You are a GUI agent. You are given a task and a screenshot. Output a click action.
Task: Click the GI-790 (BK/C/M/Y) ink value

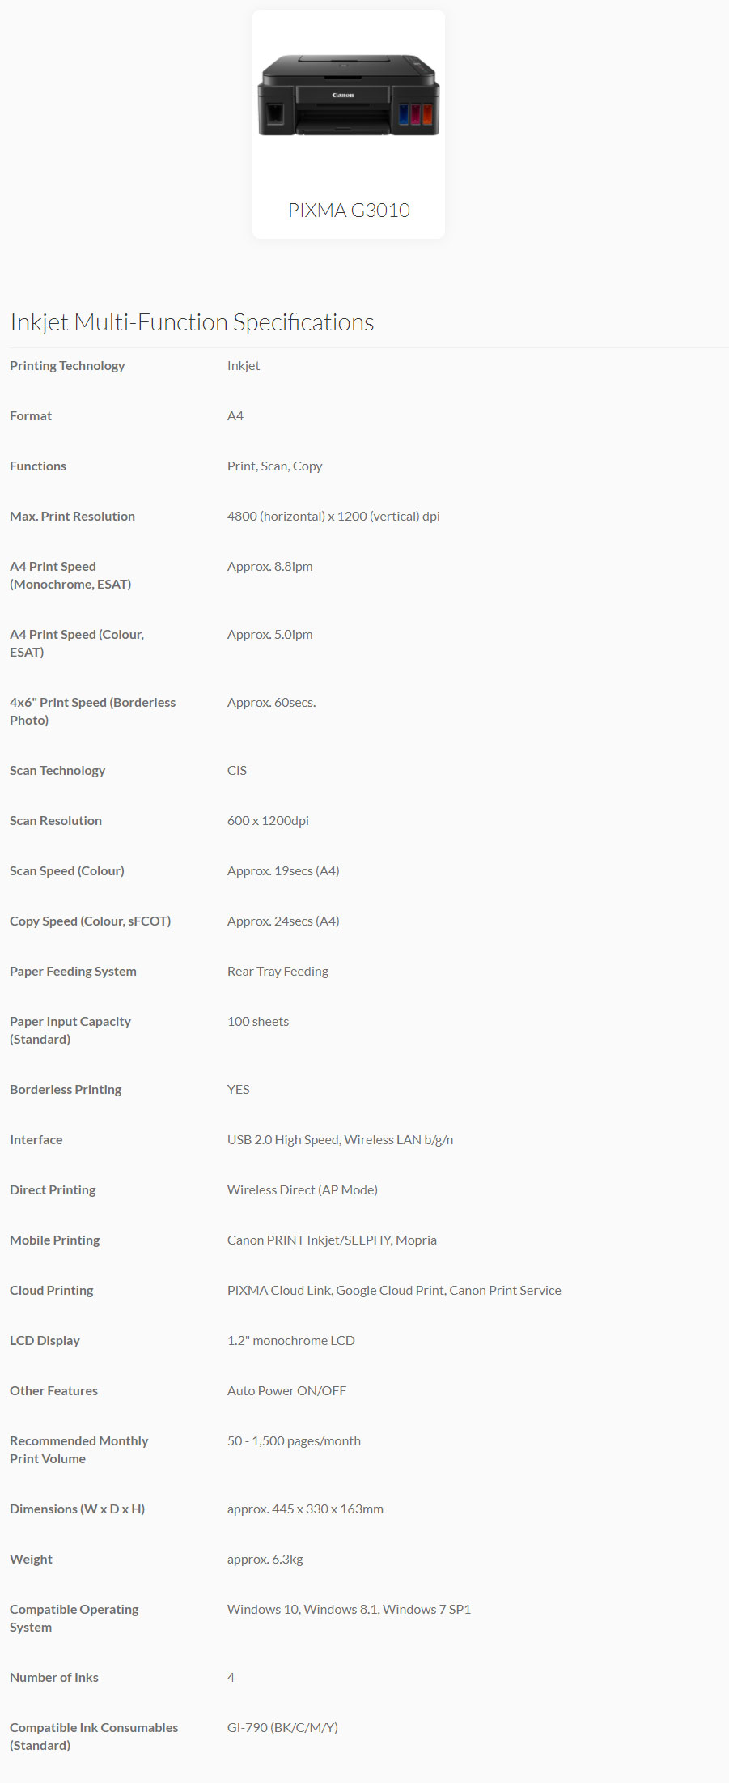pos(282,1728)
